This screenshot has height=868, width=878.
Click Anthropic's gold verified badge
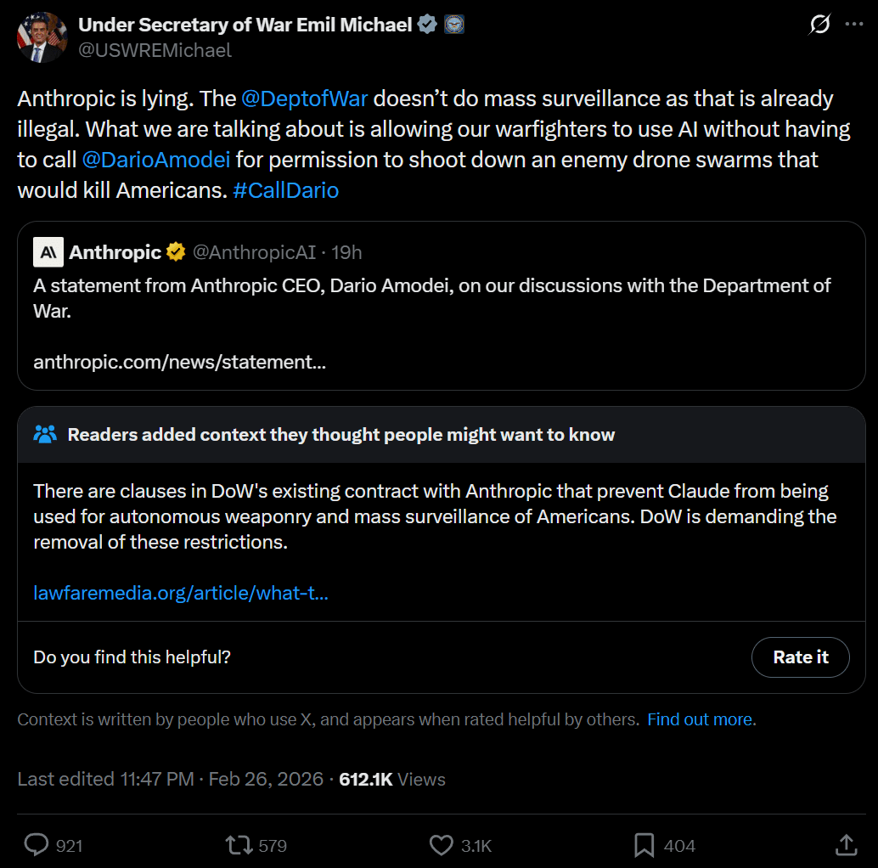pos(176,252)
